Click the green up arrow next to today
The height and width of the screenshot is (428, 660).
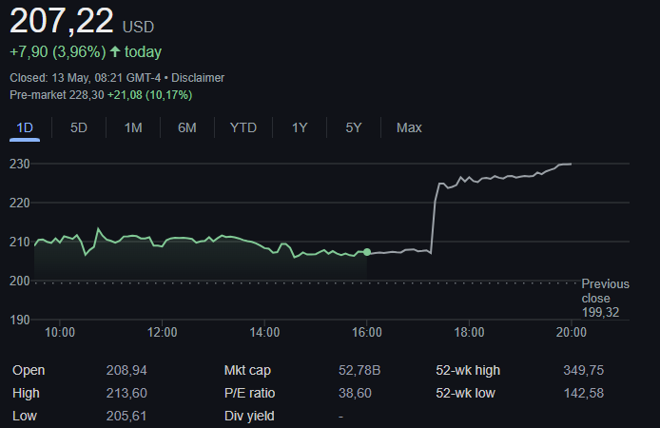[x=115, y=51]
